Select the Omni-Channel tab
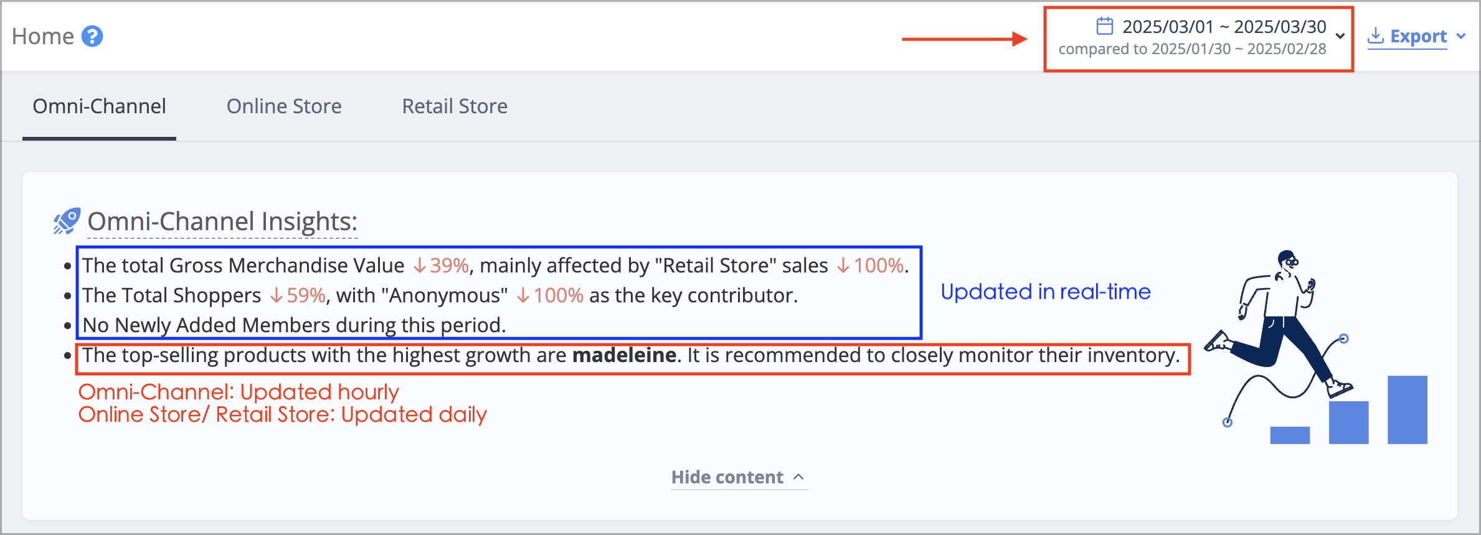The image size is (1481, 535). click(x=100, y=106)
